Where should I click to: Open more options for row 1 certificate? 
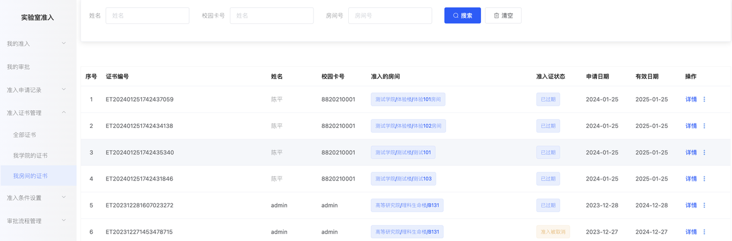[x=704, y=99]
